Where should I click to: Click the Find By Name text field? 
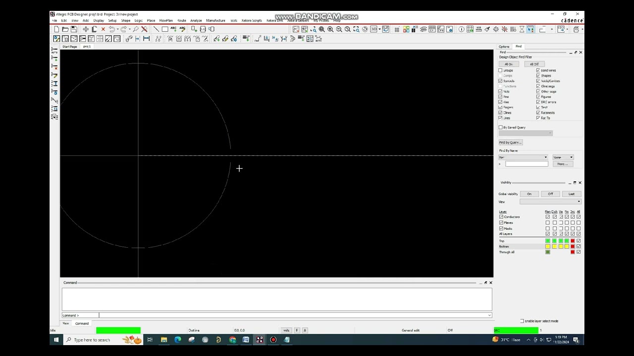(x=527, y=164)
